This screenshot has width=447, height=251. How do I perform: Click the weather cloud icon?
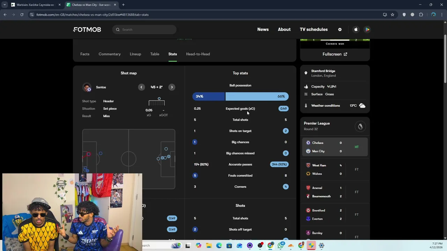pyautogui.click(x=362, y=106)
